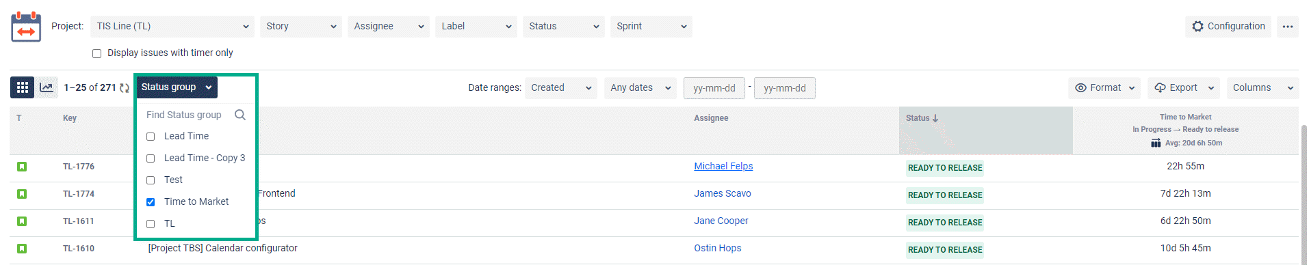
Task: Open assignee Jane Cooper link
Action: pyautogui.click(x=721, y=221)
